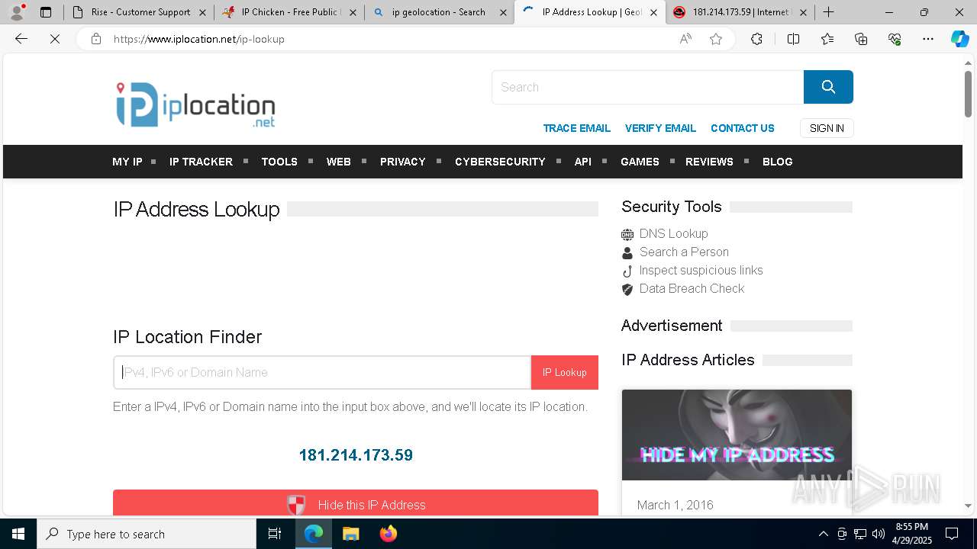Open Search a Person link

tap(684, 252)
